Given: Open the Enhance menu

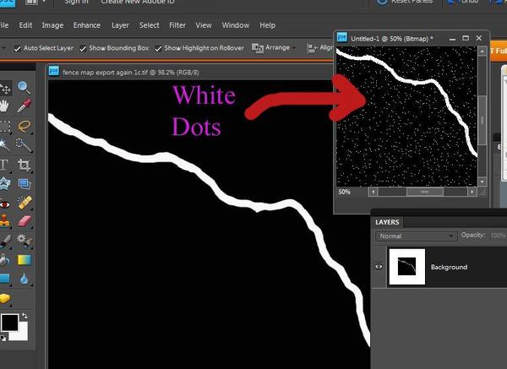Looking at the screenshot, I should point(87,25).
